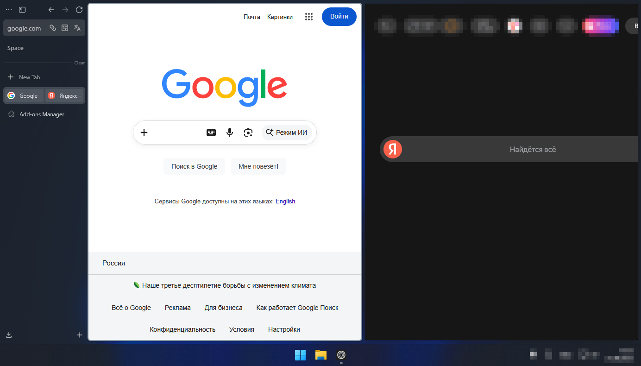
Task: Reload the current page
Action: 79,10
